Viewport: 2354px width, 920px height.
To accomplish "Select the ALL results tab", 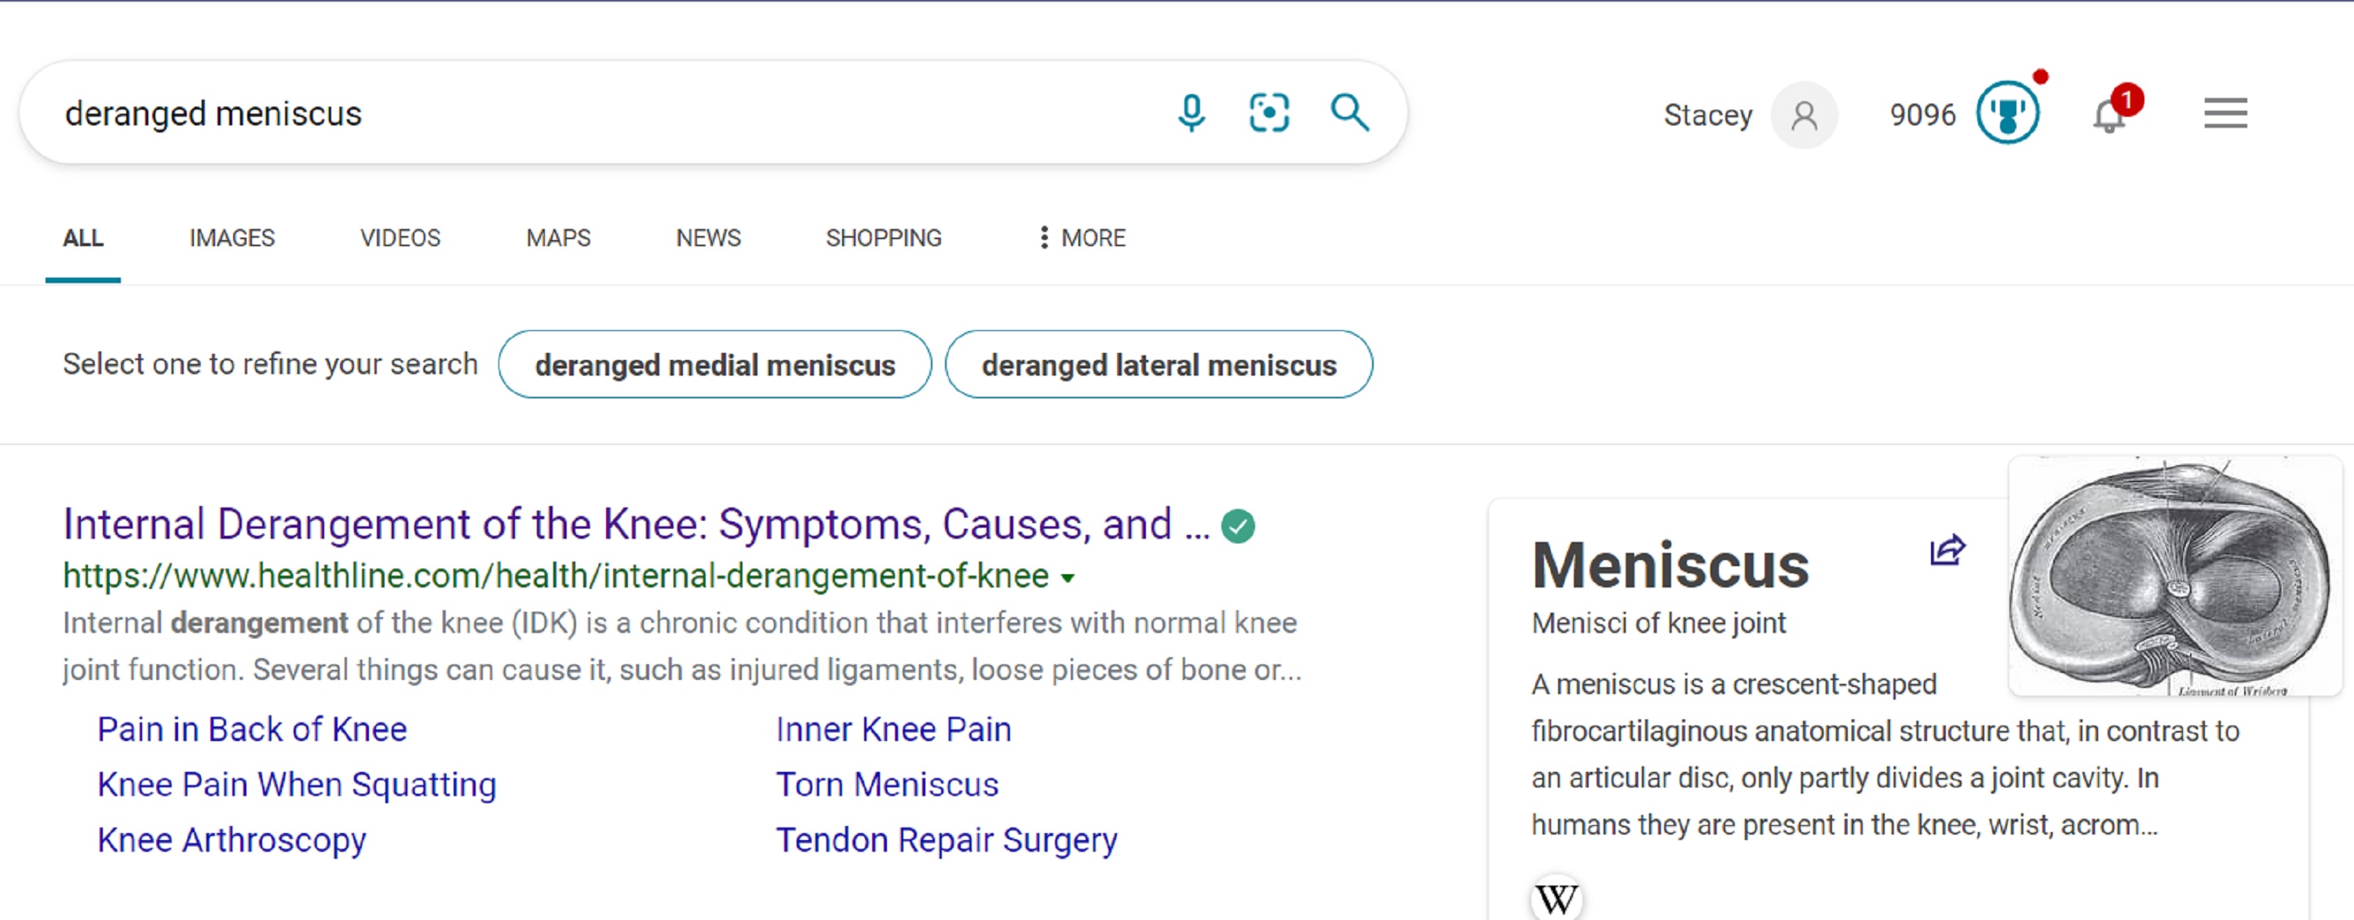I will pos(83,238).
